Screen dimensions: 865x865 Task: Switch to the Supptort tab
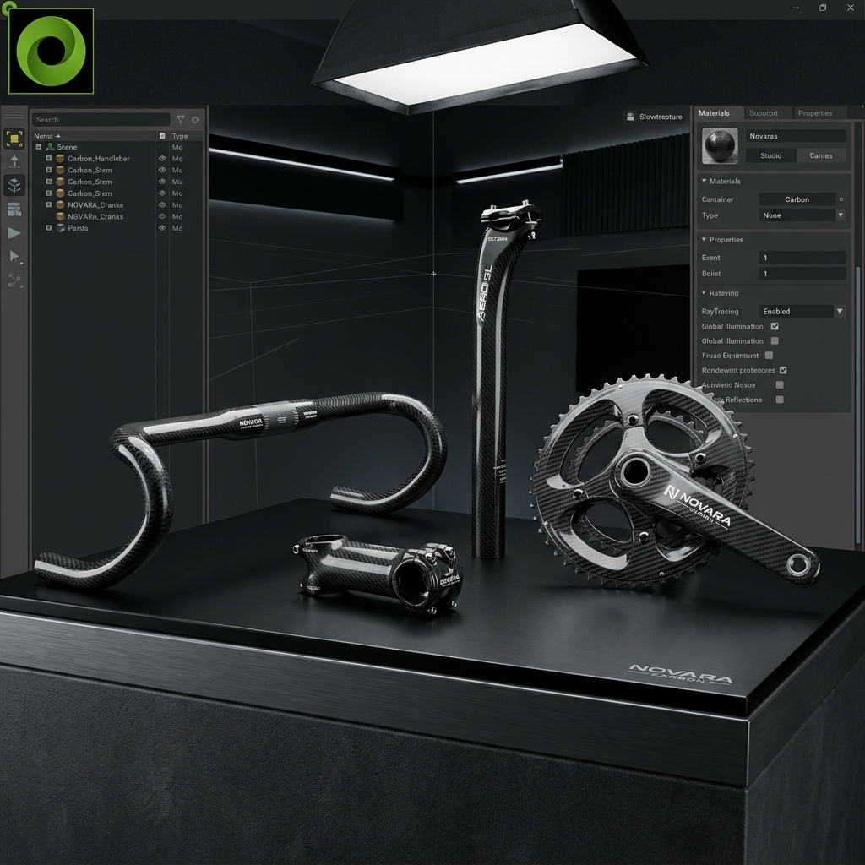click(768, 112)
